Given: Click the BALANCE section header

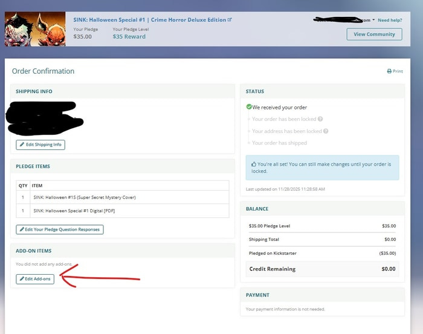Looking at the screenshot, I should tap(257, 209).
